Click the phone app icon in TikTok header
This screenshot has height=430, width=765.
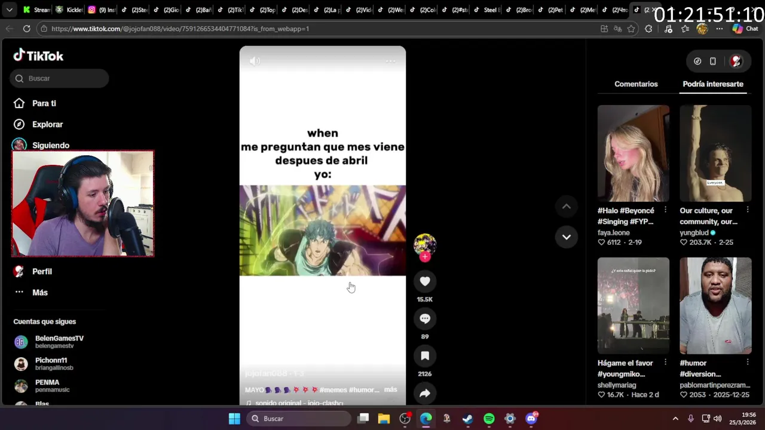712,61
